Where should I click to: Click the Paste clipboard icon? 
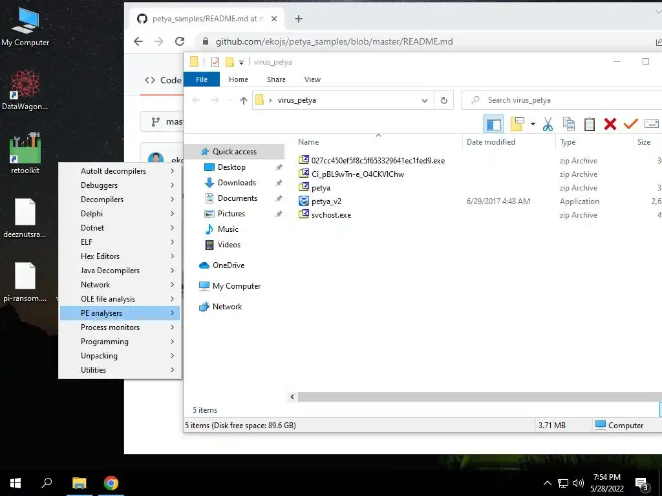pyautogui.click(x=590, y=124)
